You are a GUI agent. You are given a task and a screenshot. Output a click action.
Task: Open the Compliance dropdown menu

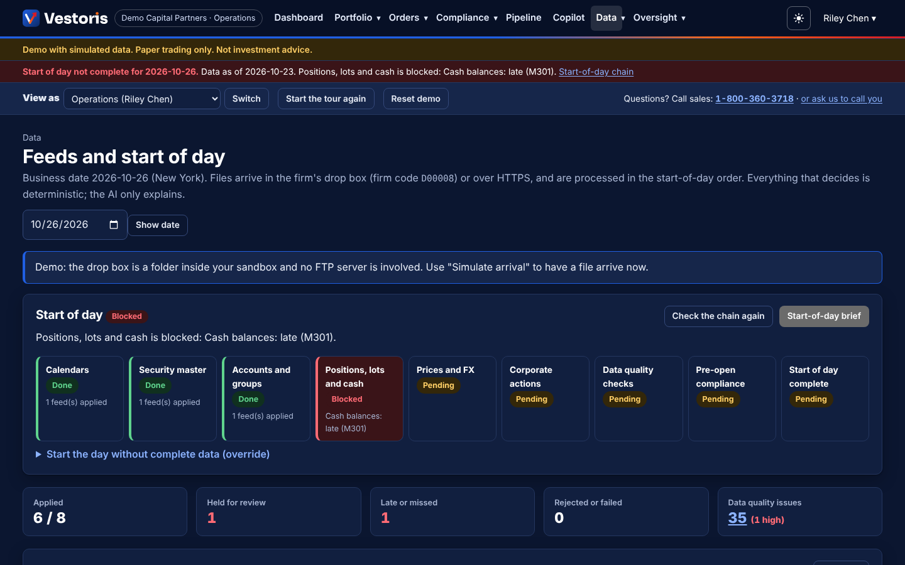pos(466,18)
